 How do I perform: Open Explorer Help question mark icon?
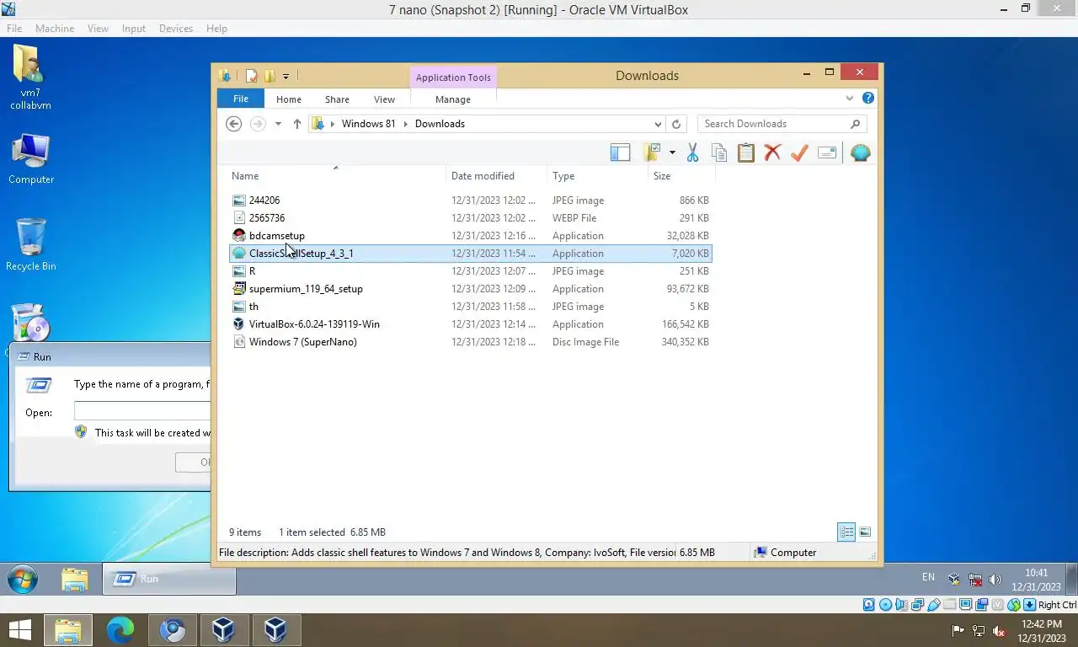(868, 98)
